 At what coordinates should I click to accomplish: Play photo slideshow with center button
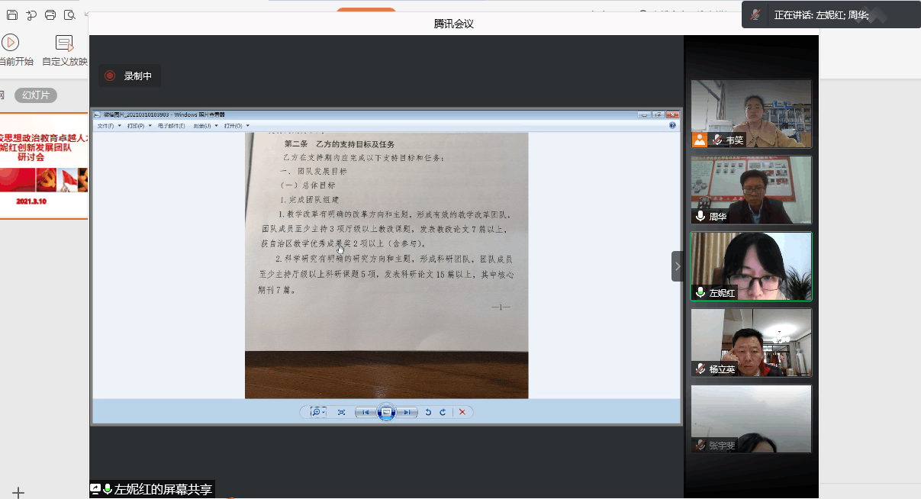(x=386, y=412)
